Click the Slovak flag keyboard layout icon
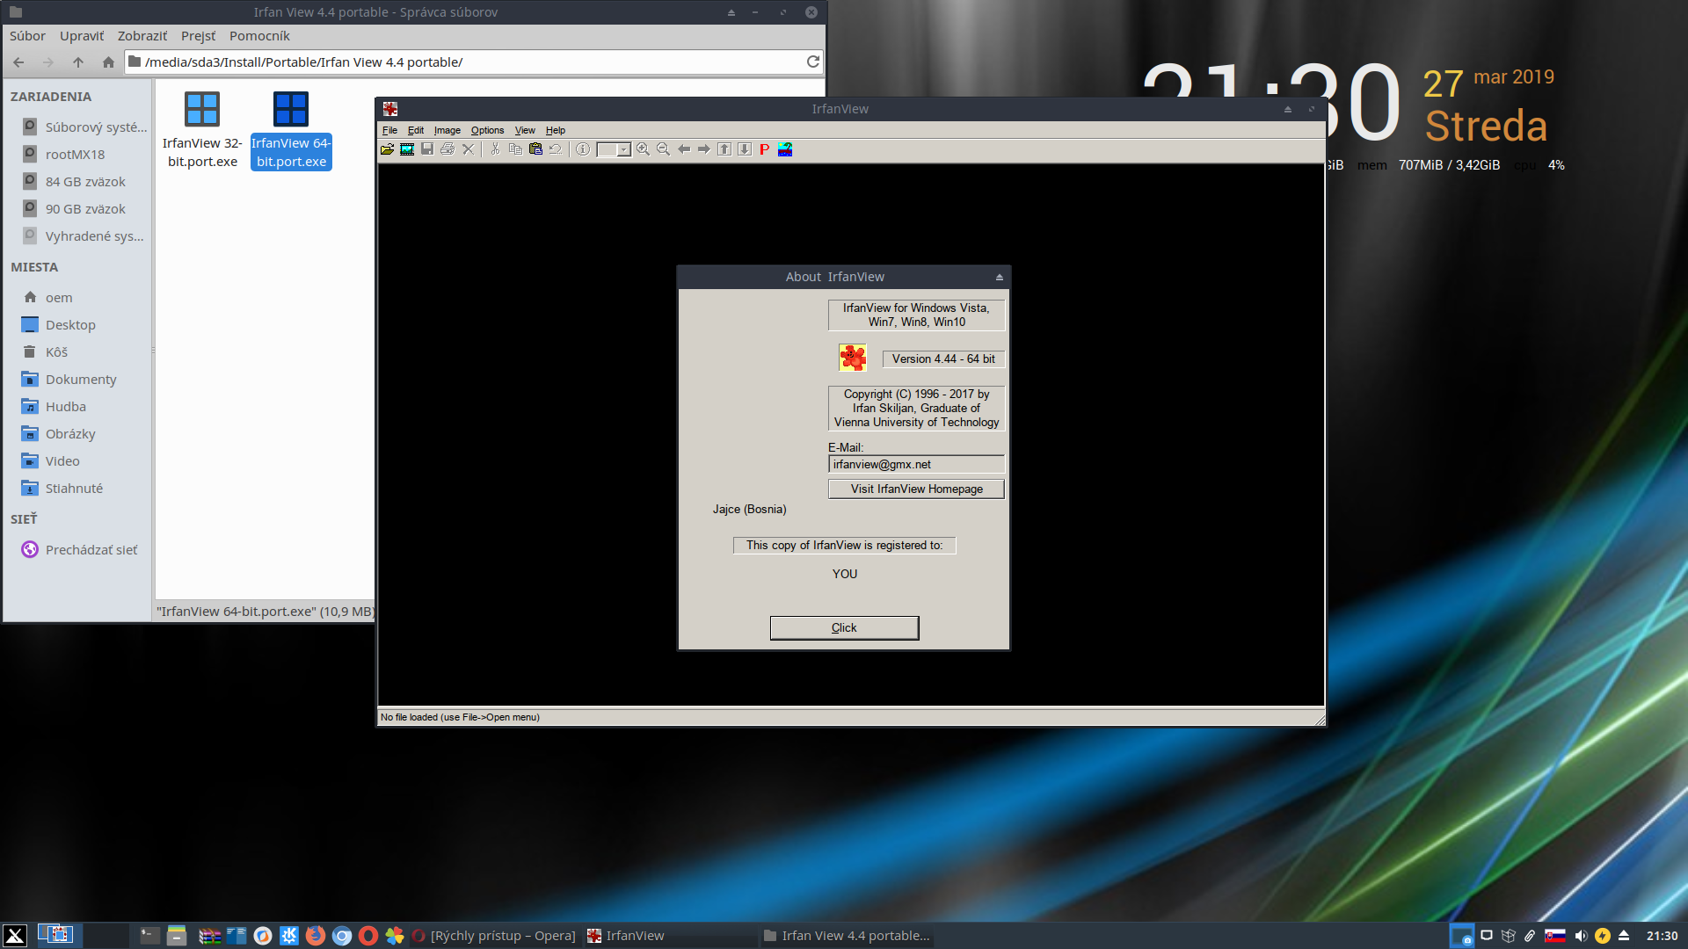Viewport: 1688px width, 949px height. pos(1555,936)
